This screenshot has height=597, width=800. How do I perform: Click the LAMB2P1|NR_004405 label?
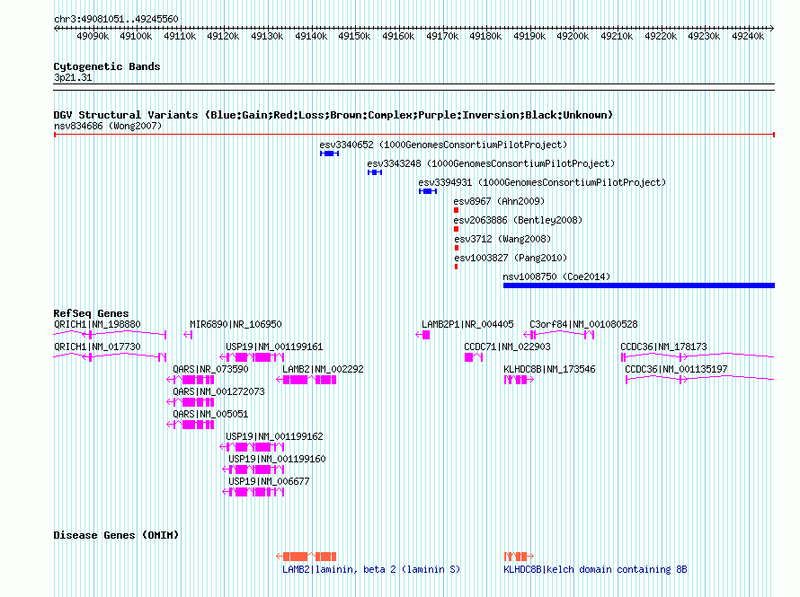[x=467, y=324]
